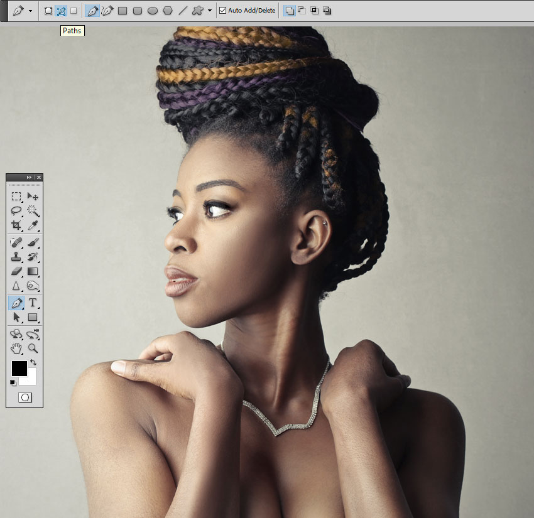Collapse the toolbox with double-arrow icon
The image size is (534, 518).
pyautogui.click(x=29, y=177)
